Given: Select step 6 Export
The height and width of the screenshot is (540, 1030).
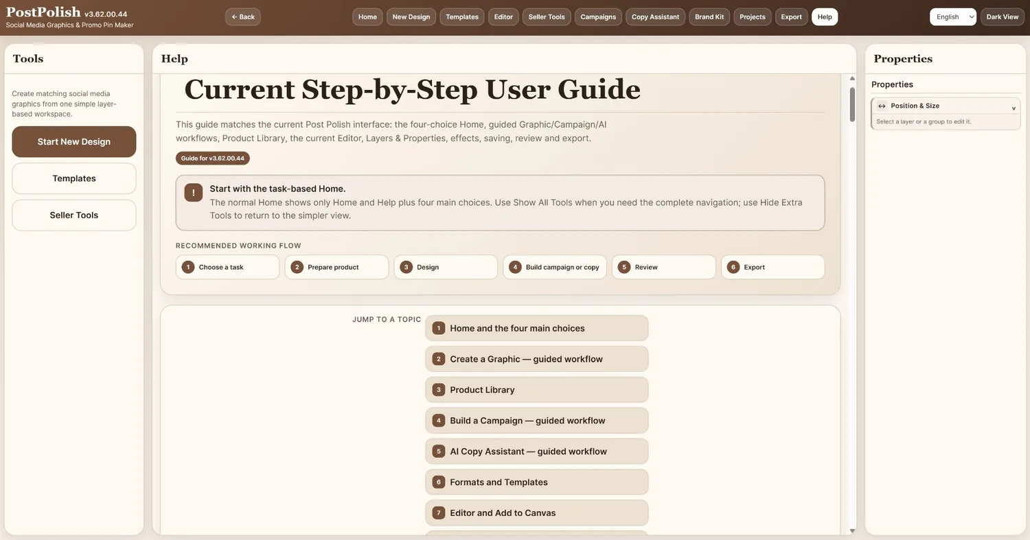Looking at the screenshot, I should 772,267.
